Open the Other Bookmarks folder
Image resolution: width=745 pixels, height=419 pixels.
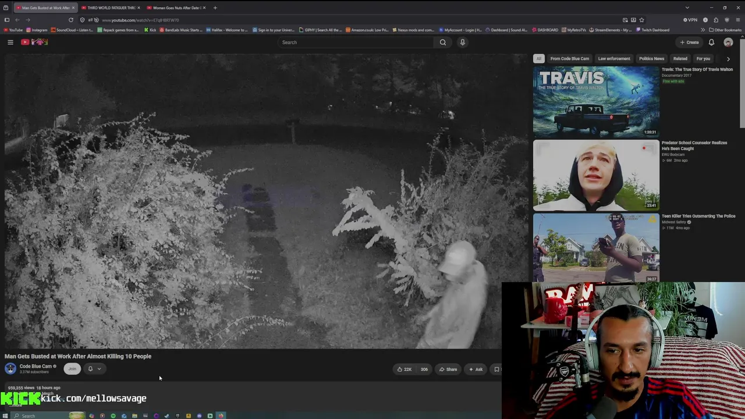coord(725,30)
